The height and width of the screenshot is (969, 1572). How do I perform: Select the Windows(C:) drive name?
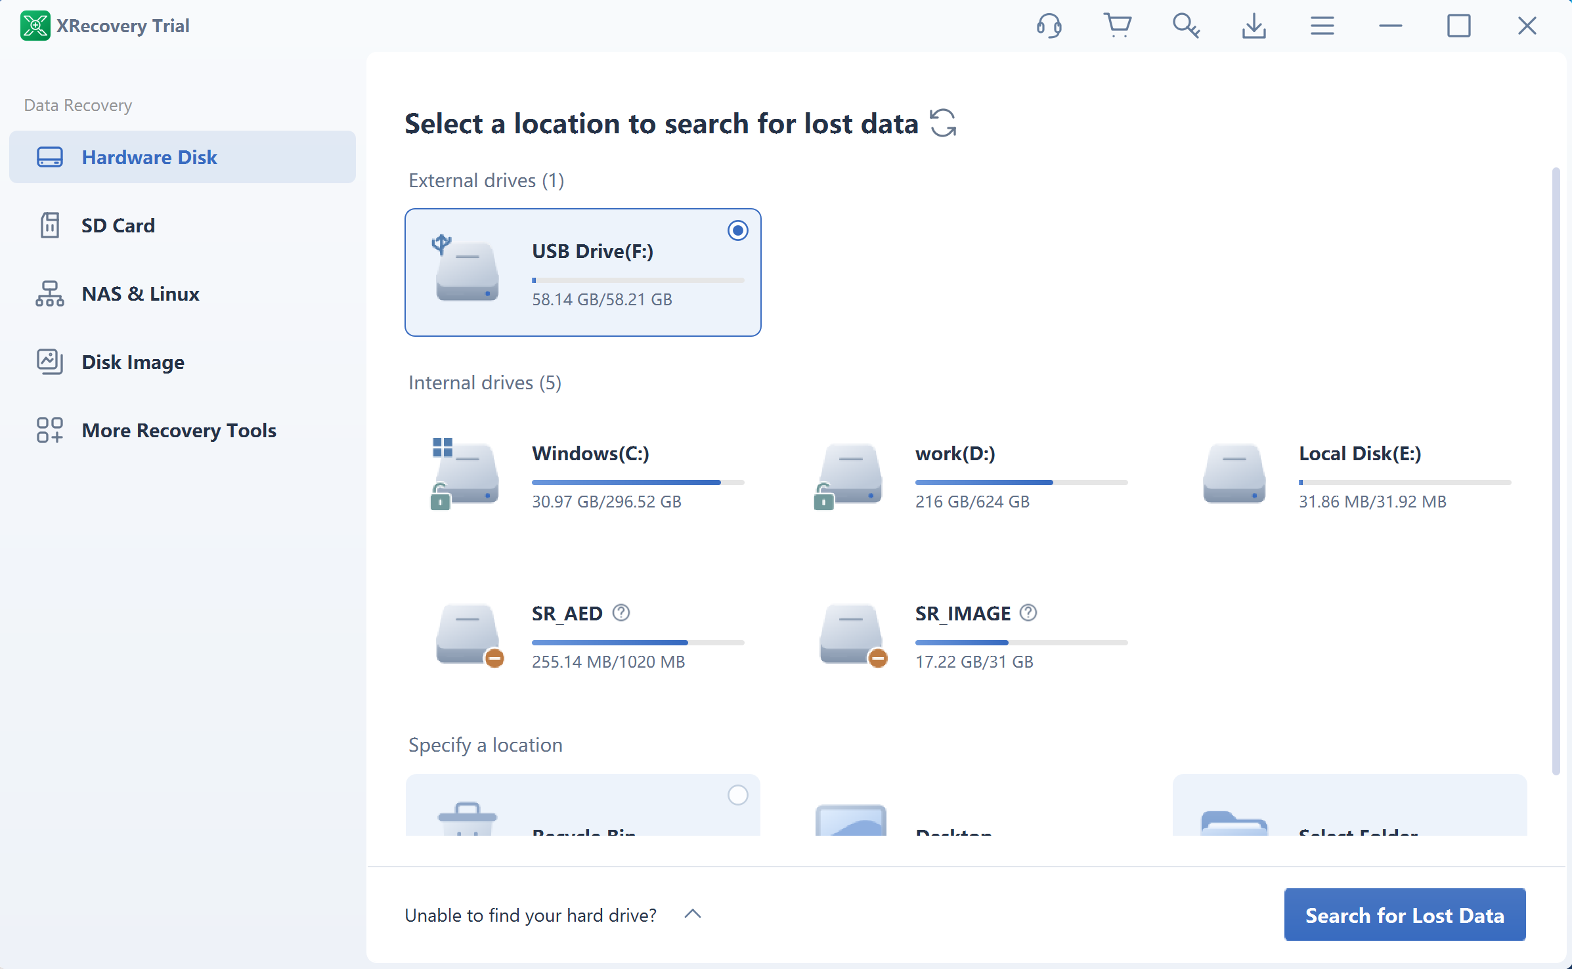pyautogui.click(x=590, y=454)
